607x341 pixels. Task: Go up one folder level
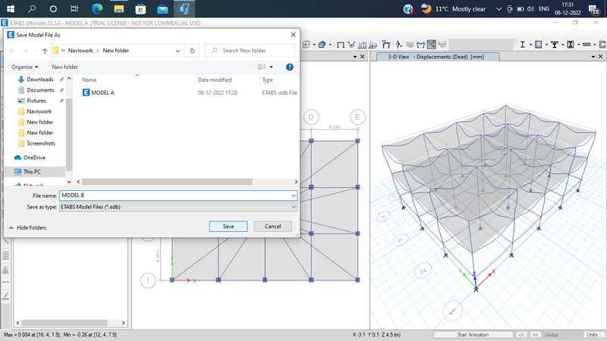(x=45, y=51)
